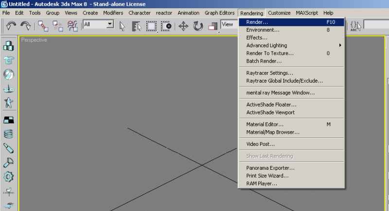Open the Edit menu
This screenshot has width=389, height=211.
point(19,13)
